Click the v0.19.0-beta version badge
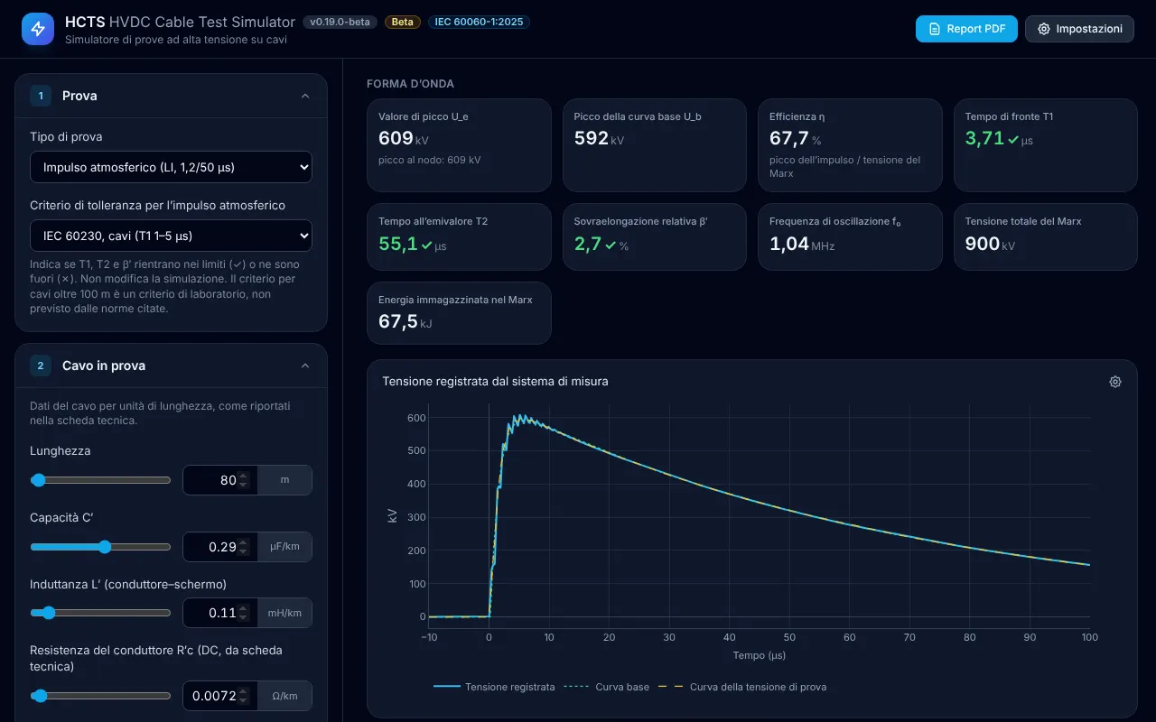 coord(340,22)
